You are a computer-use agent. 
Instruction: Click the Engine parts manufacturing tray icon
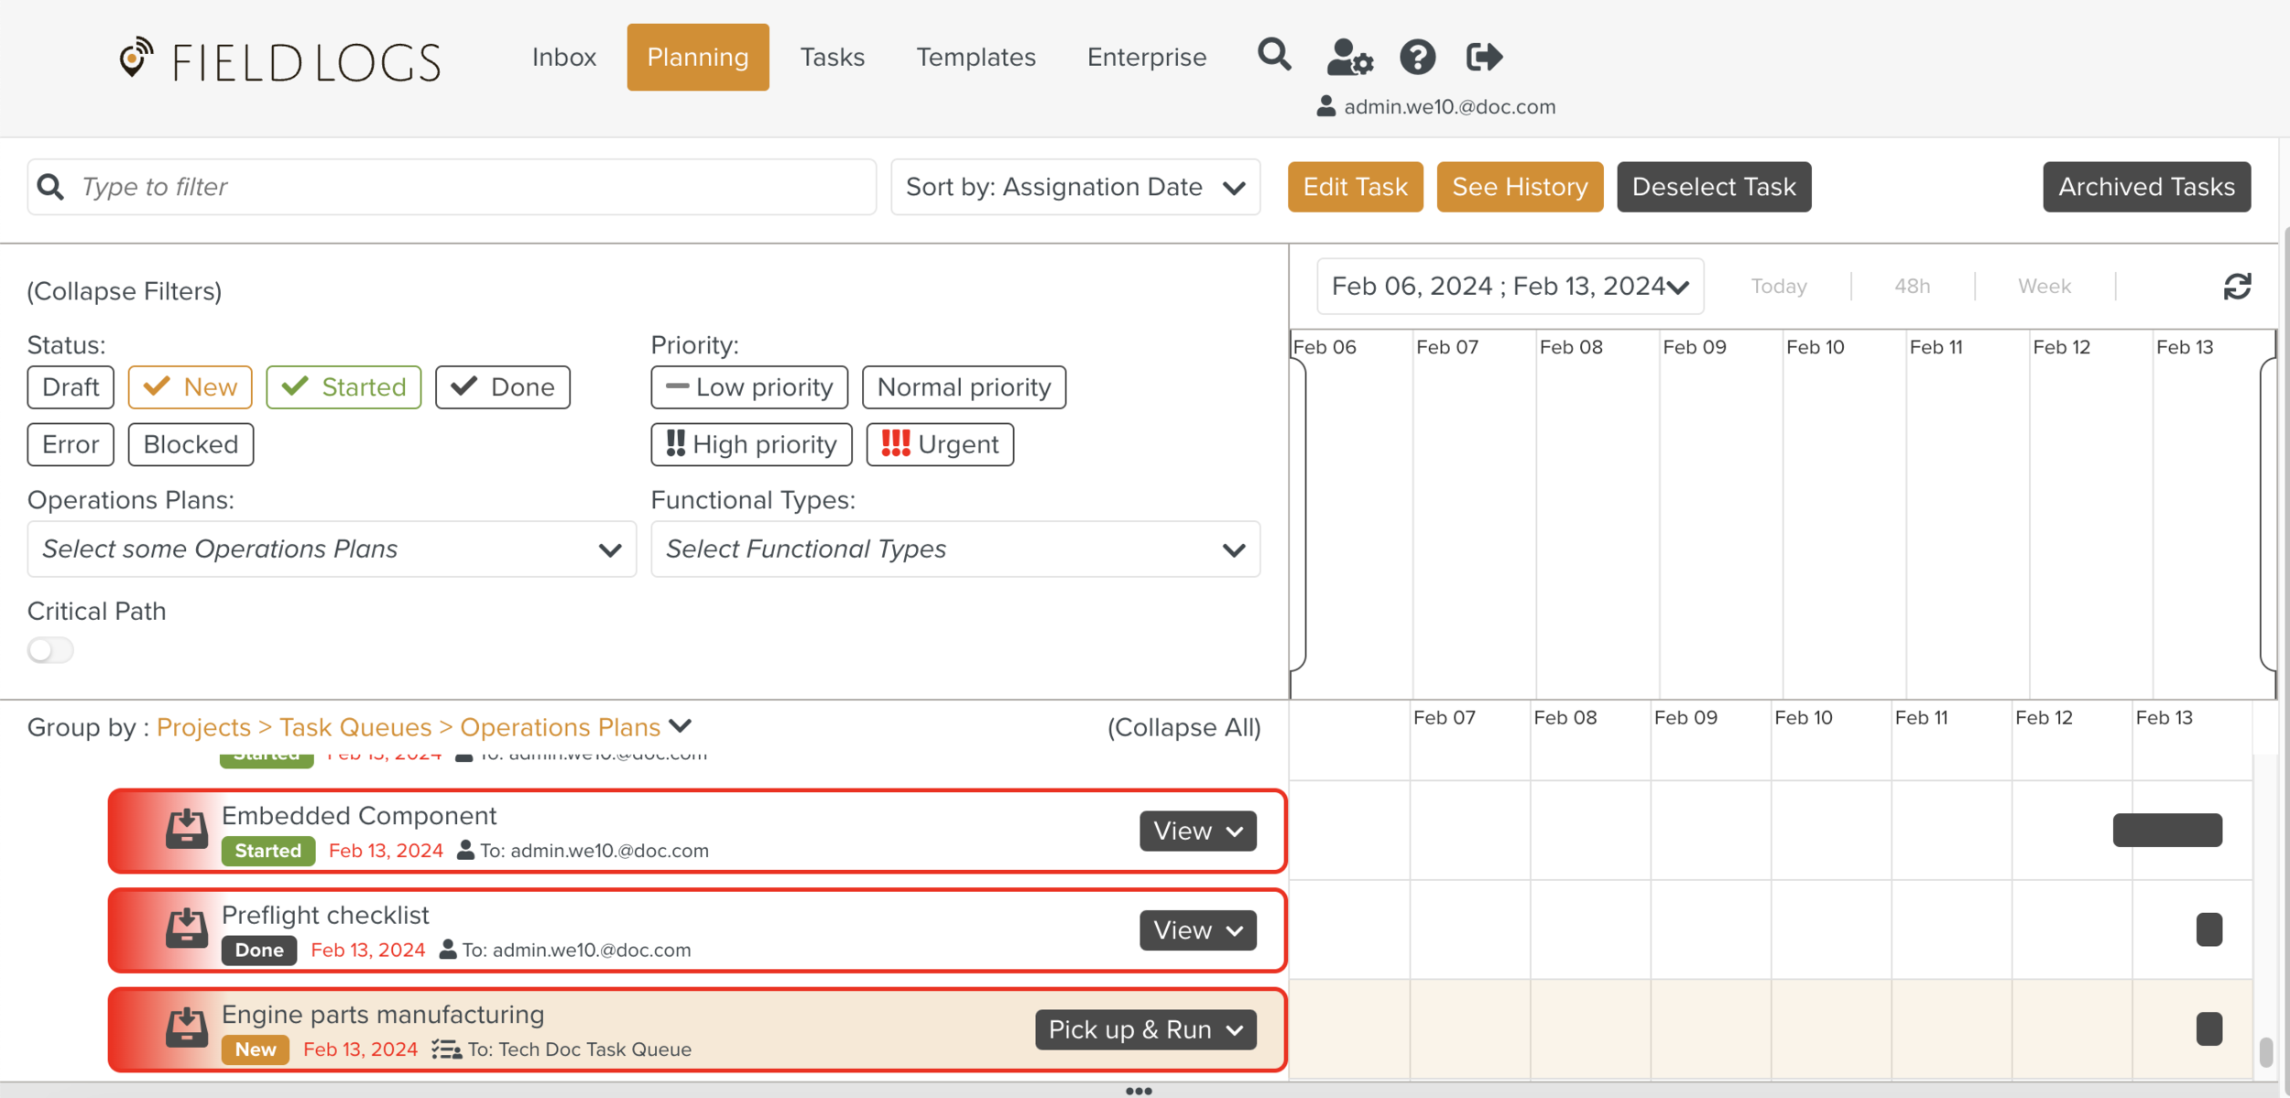[x=186, y=1027]
